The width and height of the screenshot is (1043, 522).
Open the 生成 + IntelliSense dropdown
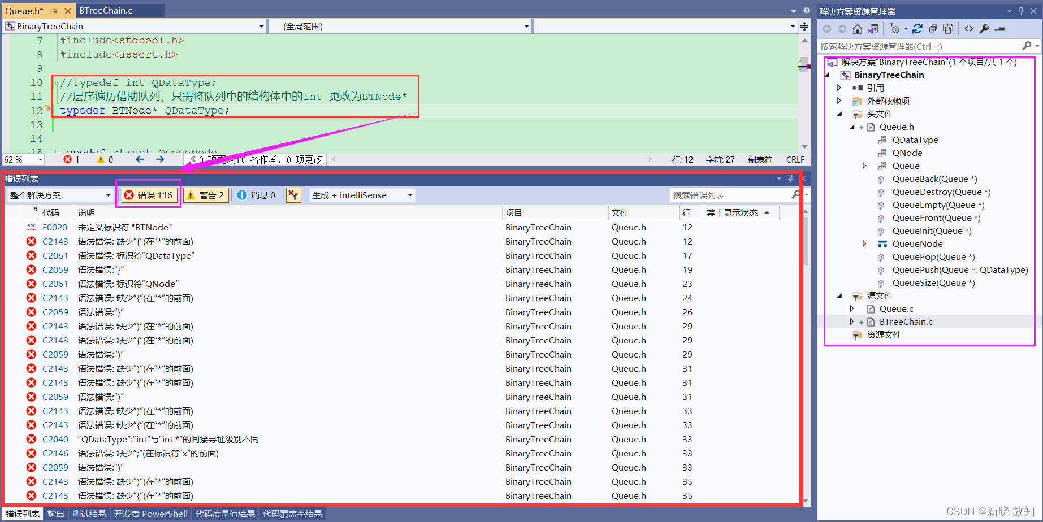pos(361,195)
